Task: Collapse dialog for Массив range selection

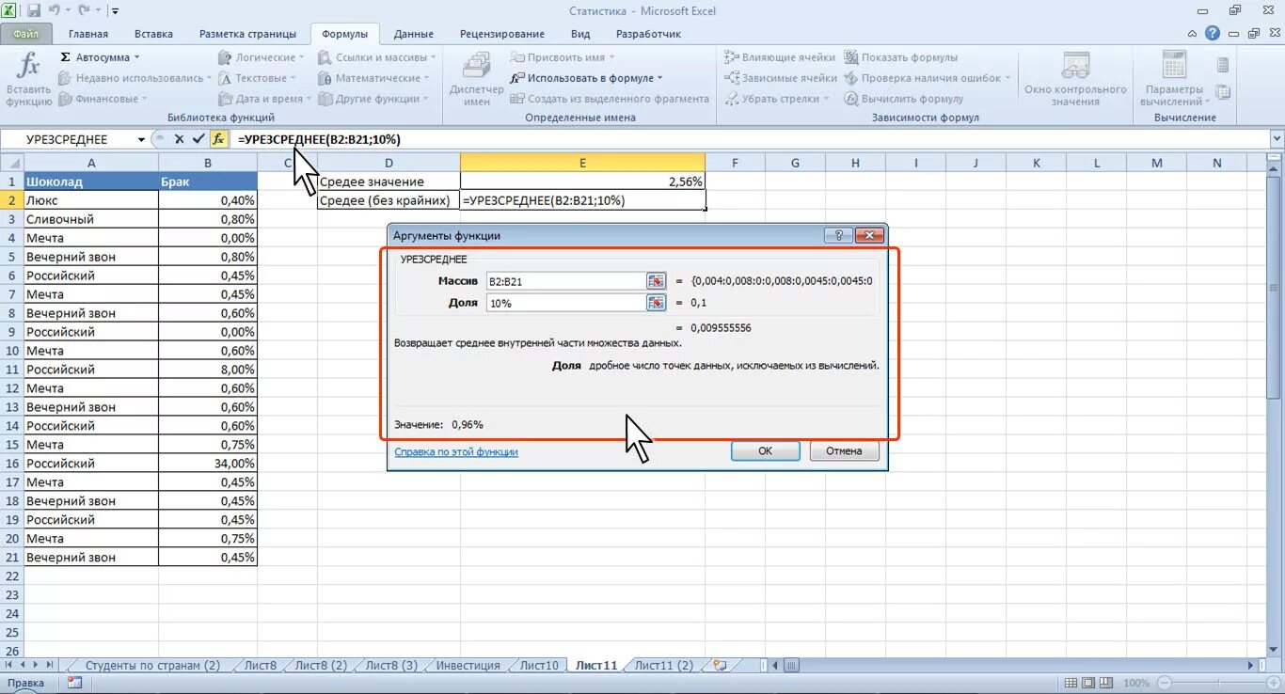Action: (x=656, y=280)
